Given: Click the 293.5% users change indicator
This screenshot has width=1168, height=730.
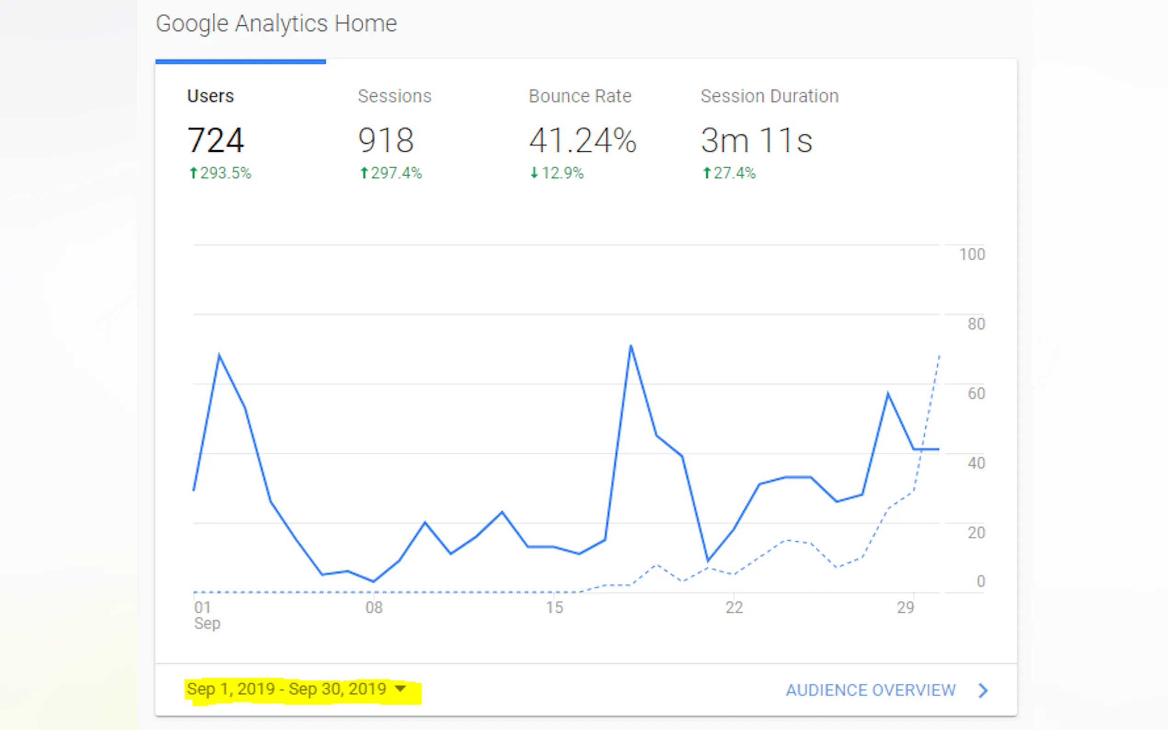Looking at the screenshot, I should click(x=220, y=173).
